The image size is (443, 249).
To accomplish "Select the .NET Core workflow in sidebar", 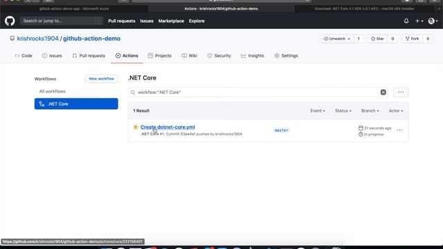I will (x=76, y=104).
